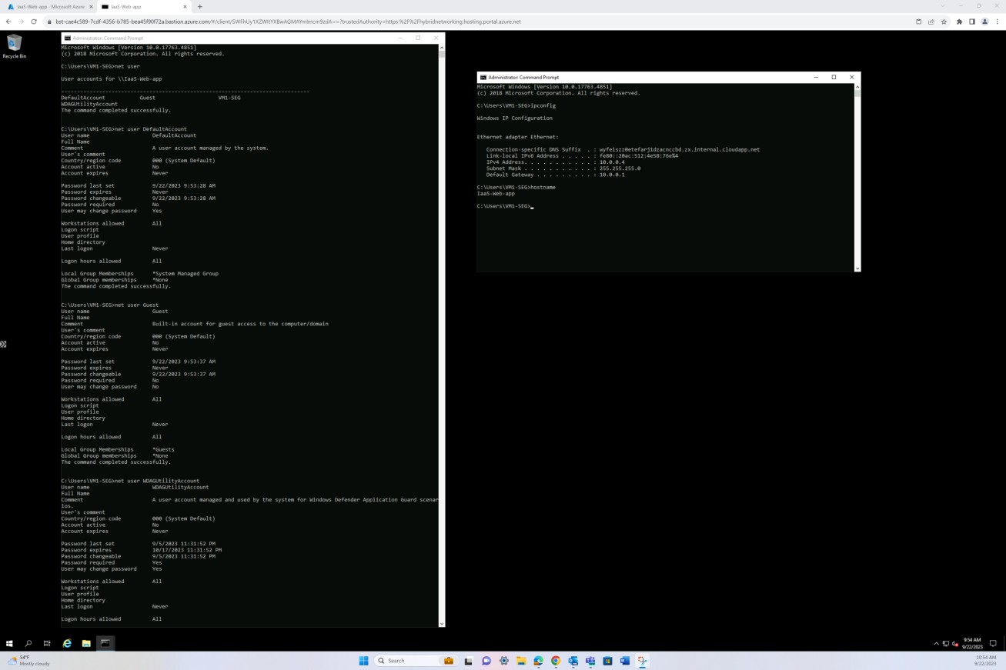
Task: Launch Chrome from the host taskbar
Action: 555,660
